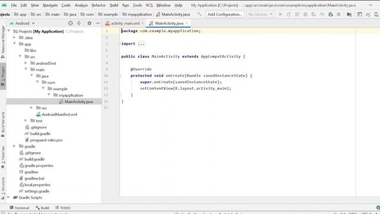This screenshot has height=214, width=380.
Task: Open the Structure side tab
Action: pyautogui.click(x=3, y=188)
